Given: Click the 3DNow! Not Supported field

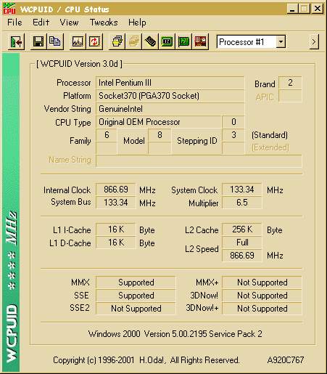Looking at the screenshot, I should [262, 296].
